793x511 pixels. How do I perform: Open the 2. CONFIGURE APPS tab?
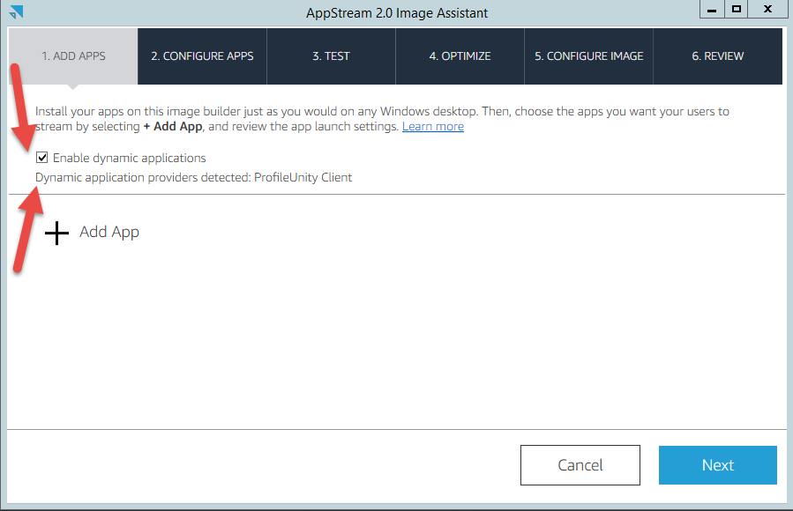[202, 56]
